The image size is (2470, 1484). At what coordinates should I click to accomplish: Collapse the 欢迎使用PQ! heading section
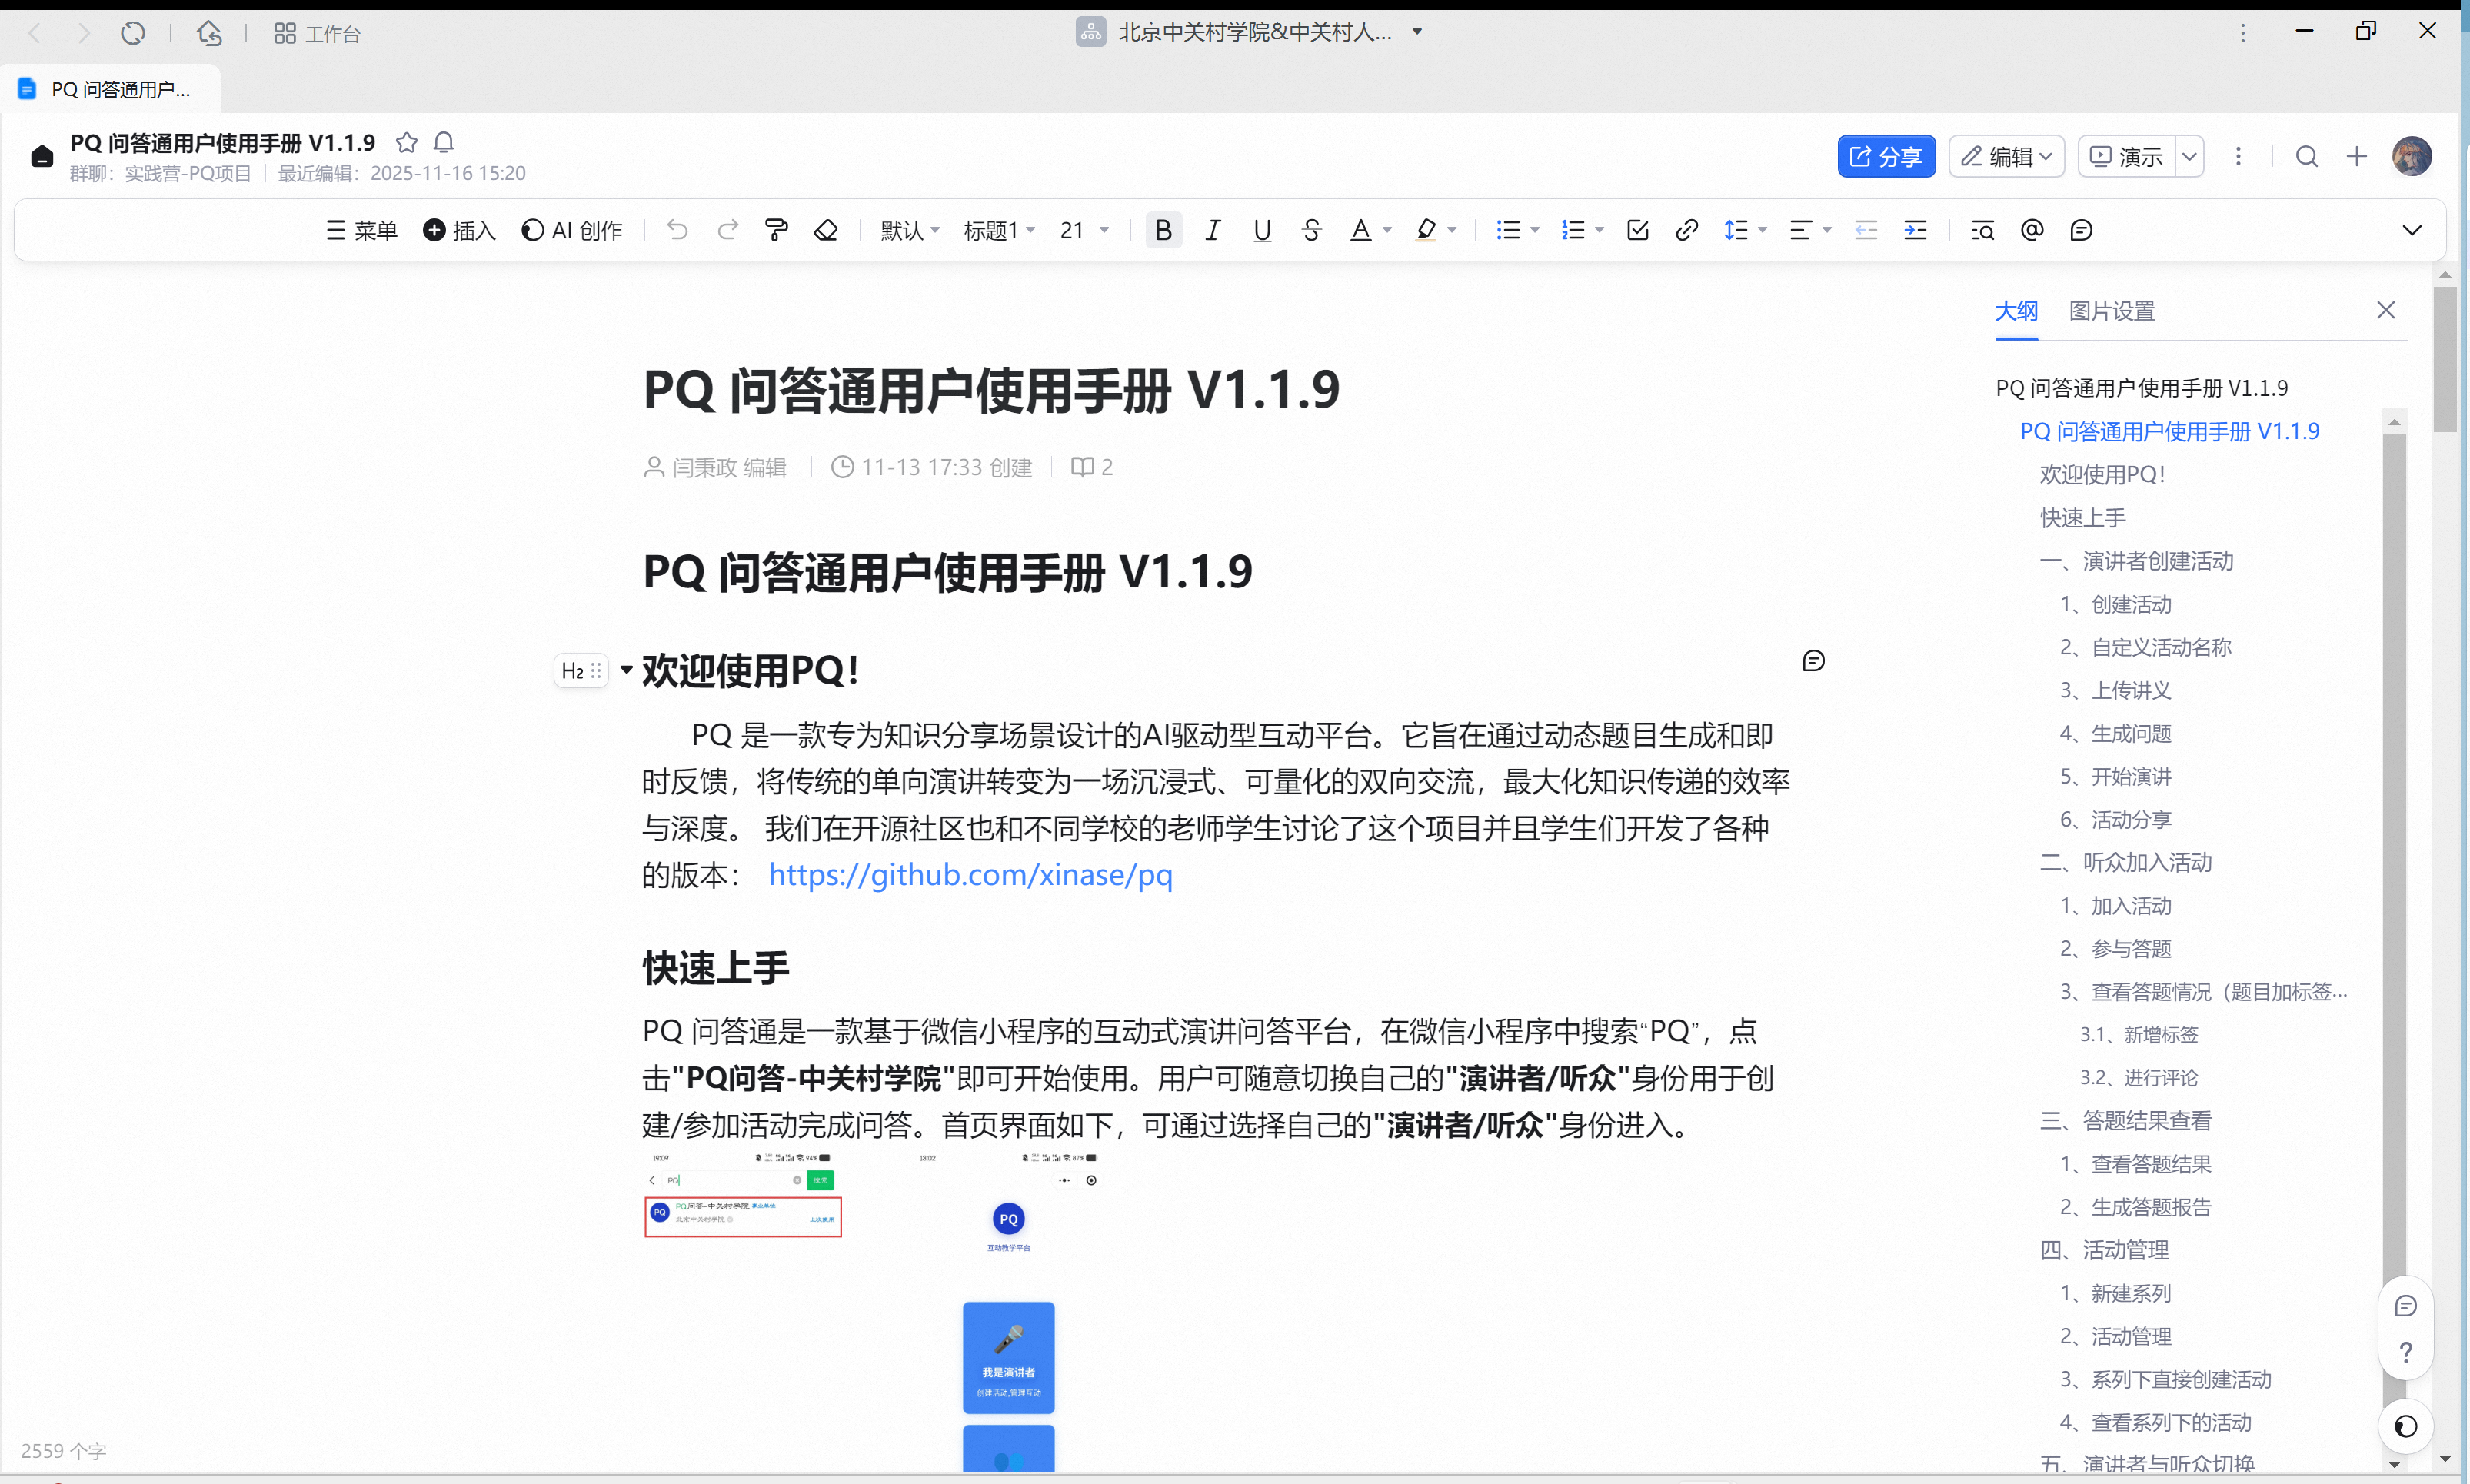(626, 669)
